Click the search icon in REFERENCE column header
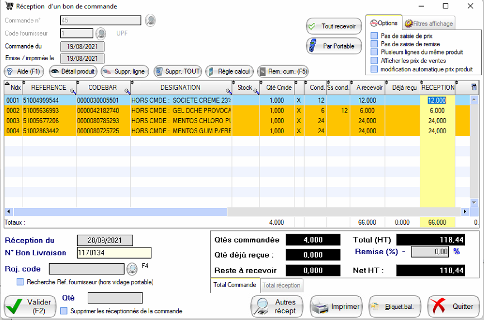Viewport: 484px width, 320px height. [73, 91]
